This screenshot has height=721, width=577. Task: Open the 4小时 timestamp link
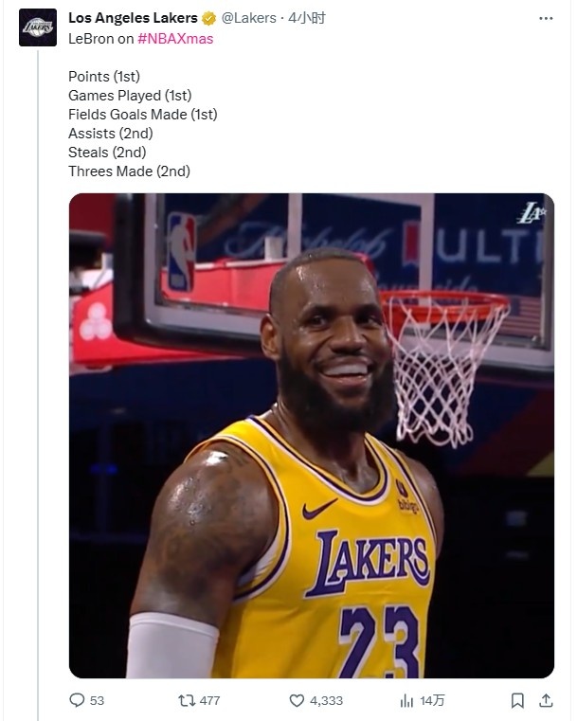pos(306,18)
